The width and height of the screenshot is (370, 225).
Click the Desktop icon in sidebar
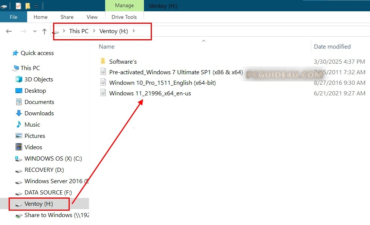point(18,91)
